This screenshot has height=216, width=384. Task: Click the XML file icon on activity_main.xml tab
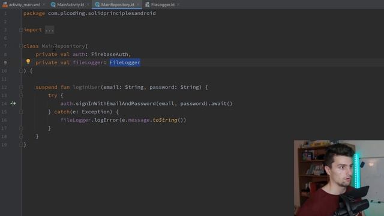(x=5, y=4)
